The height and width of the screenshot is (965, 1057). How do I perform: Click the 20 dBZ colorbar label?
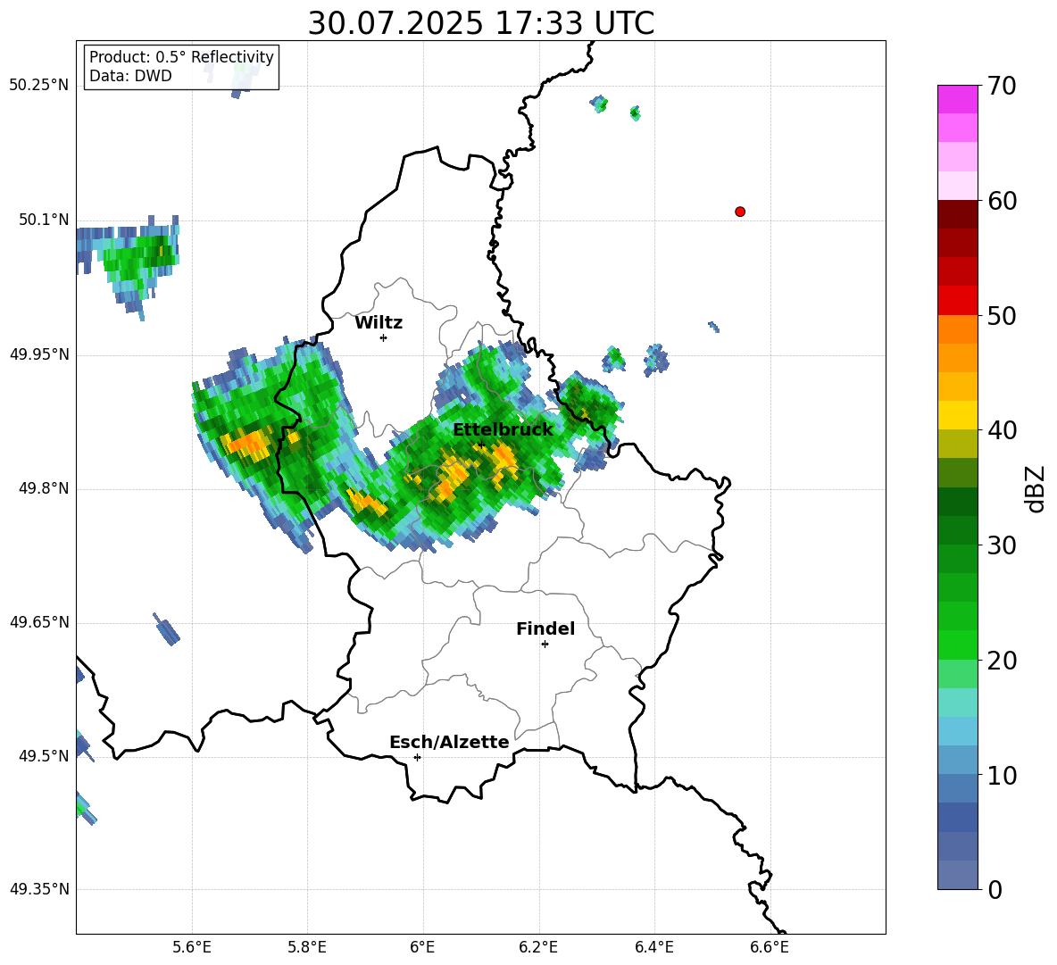(1002, 661)
